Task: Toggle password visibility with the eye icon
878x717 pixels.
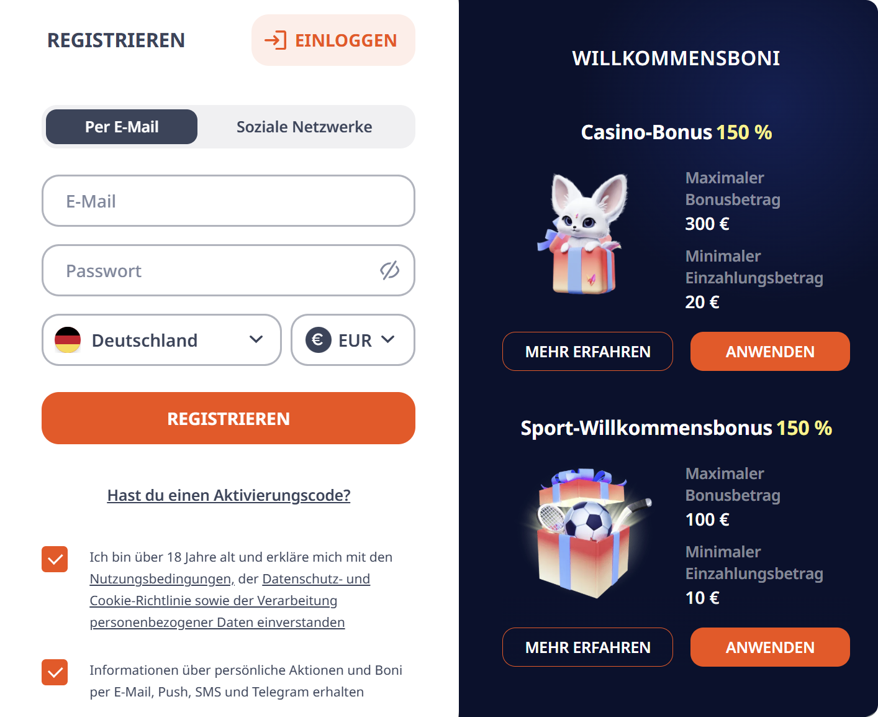Action: [389, 270]
